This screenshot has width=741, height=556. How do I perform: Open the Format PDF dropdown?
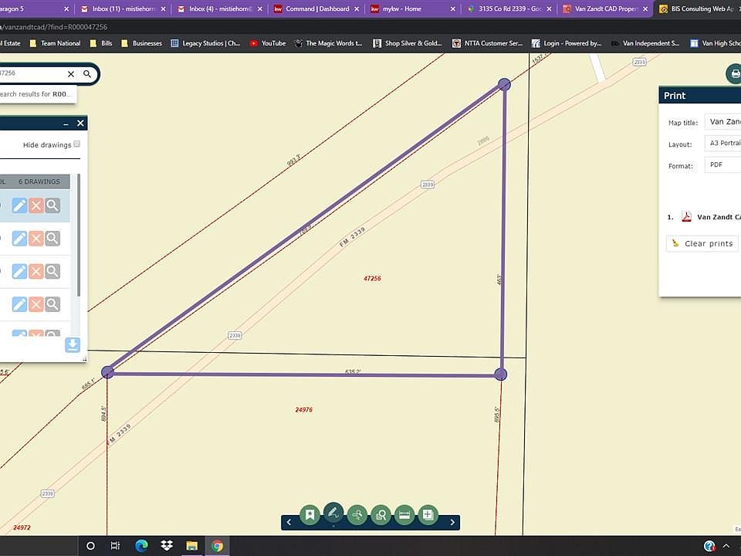[x=722, y=164]
